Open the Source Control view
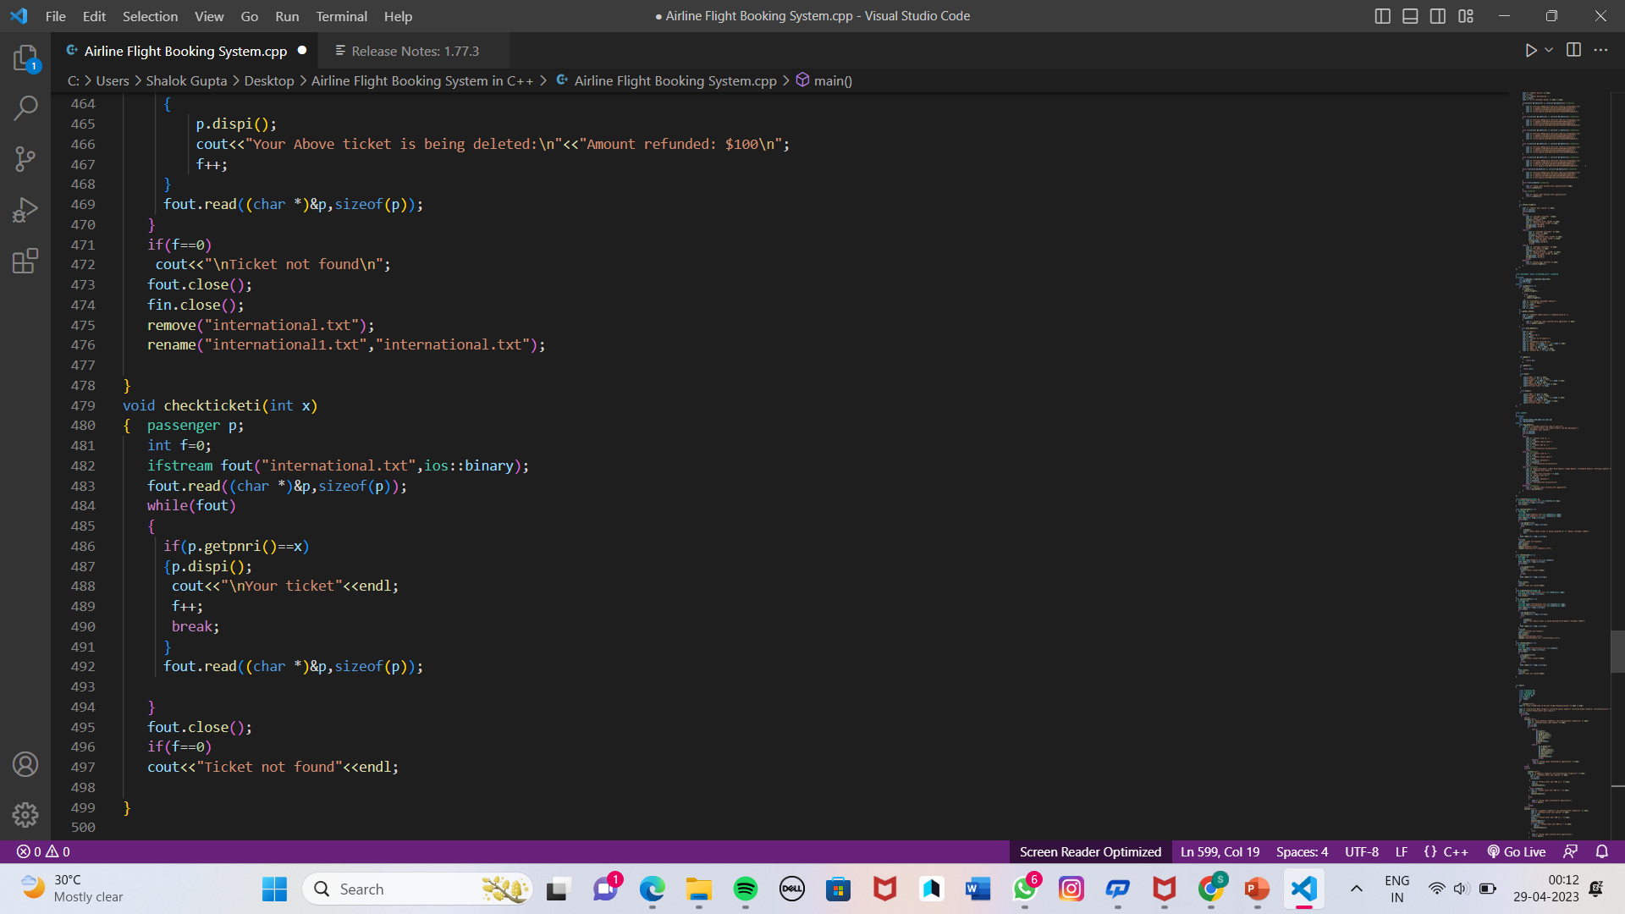 [x=25, y=159]
